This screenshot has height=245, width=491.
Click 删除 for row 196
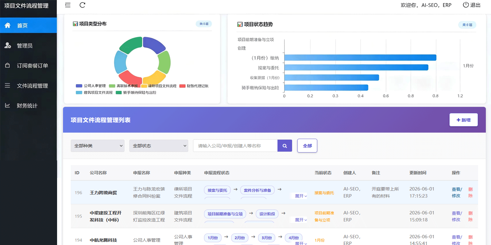click(x=470, y=192)
